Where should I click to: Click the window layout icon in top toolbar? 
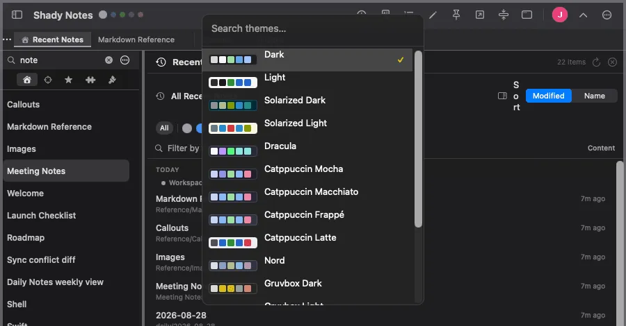[x=527, y=15]
